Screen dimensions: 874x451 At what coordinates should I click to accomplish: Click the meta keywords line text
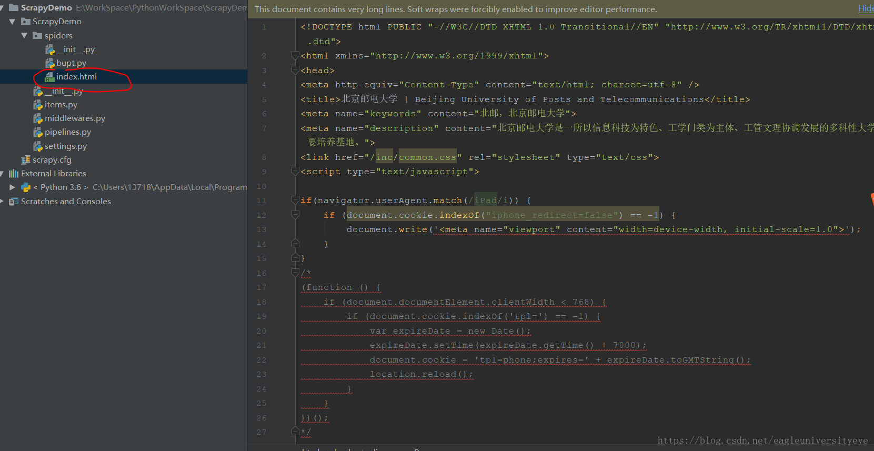click(438, 114)
